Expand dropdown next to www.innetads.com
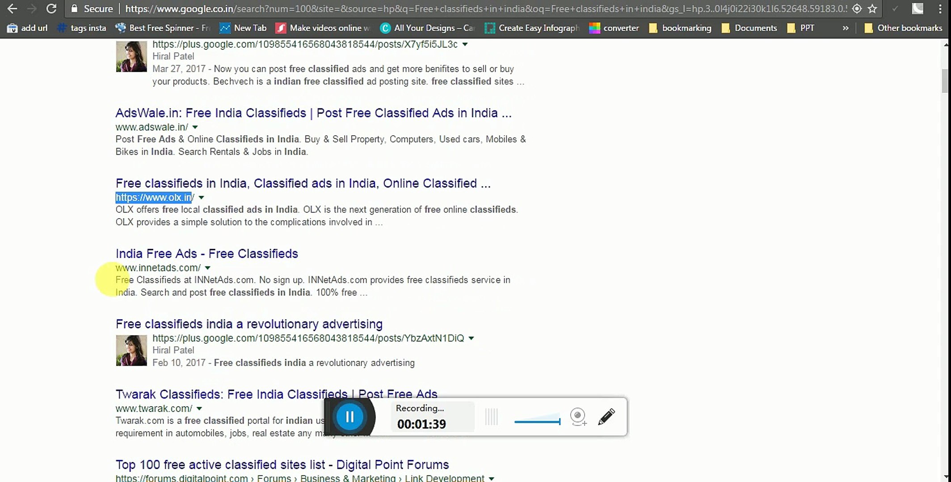 (x=208, y=268)
